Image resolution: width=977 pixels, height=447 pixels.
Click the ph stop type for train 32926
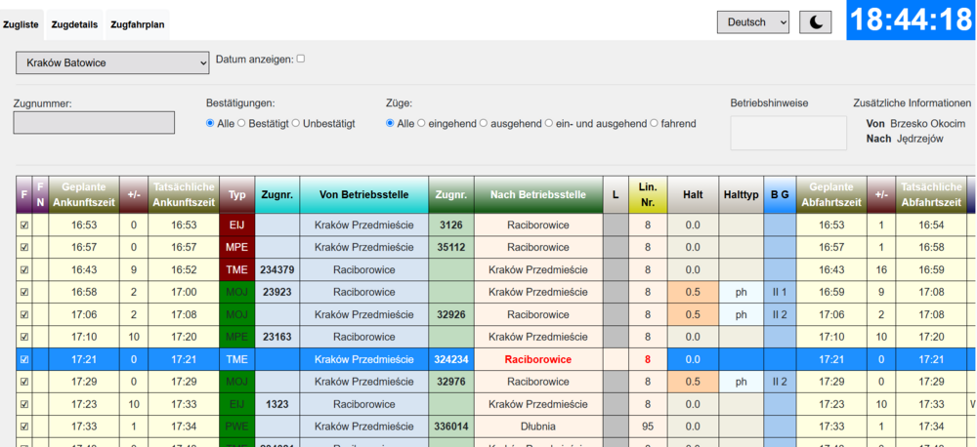[742, 314]
